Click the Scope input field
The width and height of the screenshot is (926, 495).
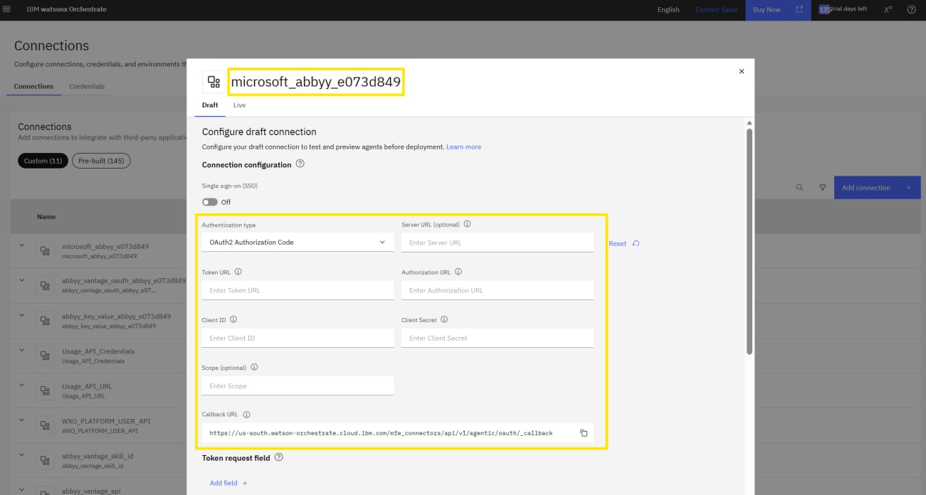298,385
